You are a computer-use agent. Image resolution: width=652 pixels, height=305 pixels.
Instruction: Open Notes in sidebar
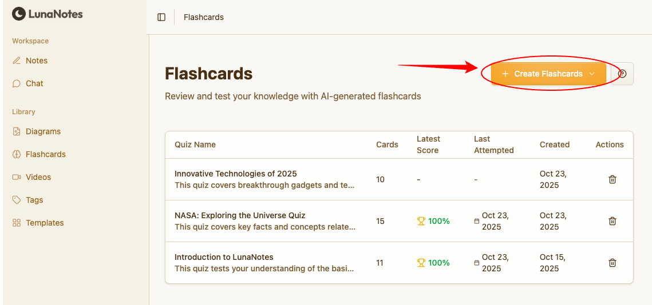tap(37, 61)
